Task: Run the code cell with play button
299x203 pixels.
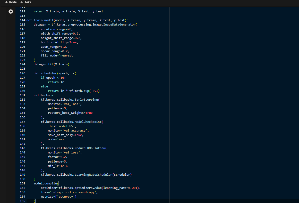Action: pyautogui.click(x=11, y=11)
